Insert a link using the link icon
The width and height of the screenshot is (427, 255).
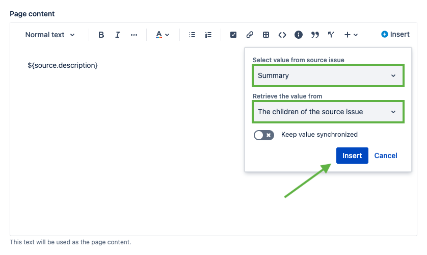(250, 35)
